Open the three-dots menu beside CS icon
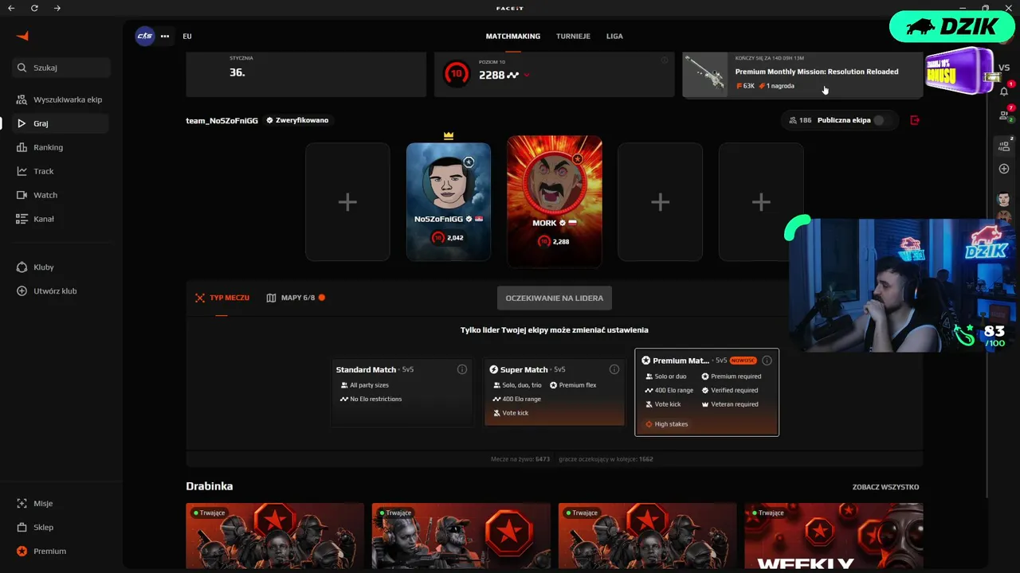The height and width of the screenshot is (573, 1020). [x=165, y=36]
